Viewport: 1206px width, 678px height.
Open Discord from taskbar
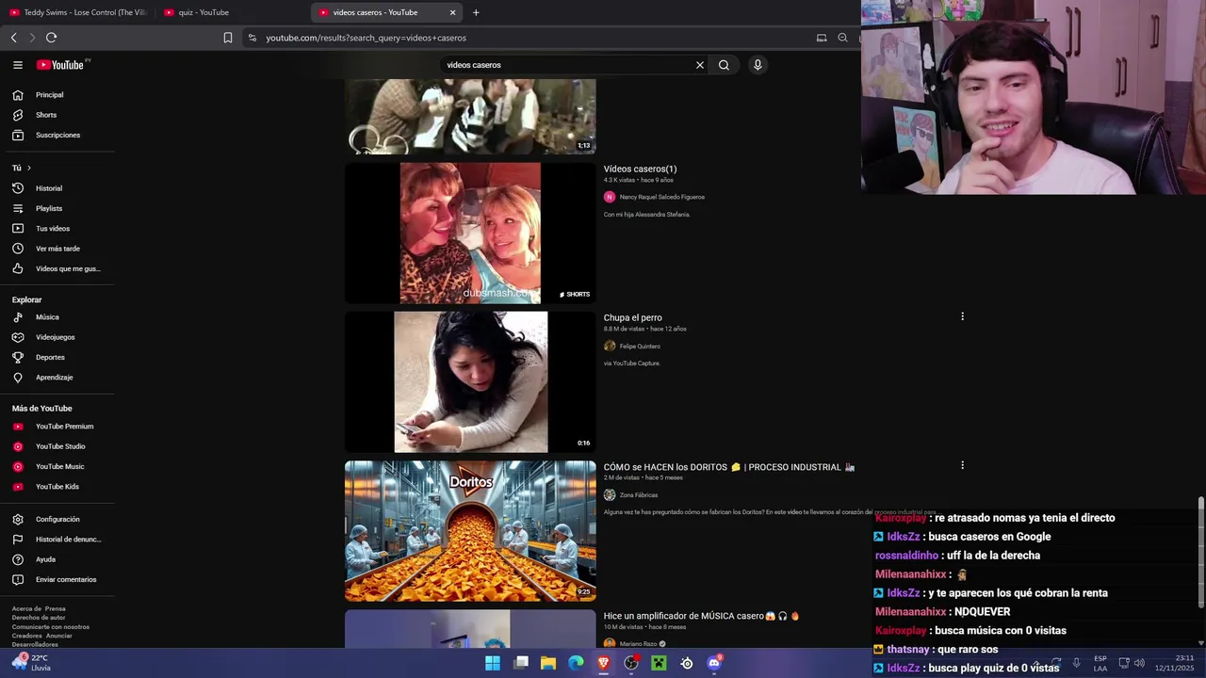(x=714, y=663)
